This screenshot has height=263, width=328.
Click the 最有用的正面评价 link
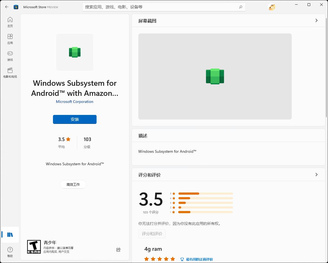tap(199, 259)
